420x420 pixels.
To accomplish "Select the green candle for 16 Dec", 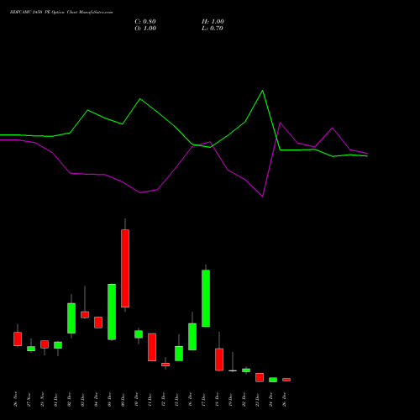I will [192, 337].
